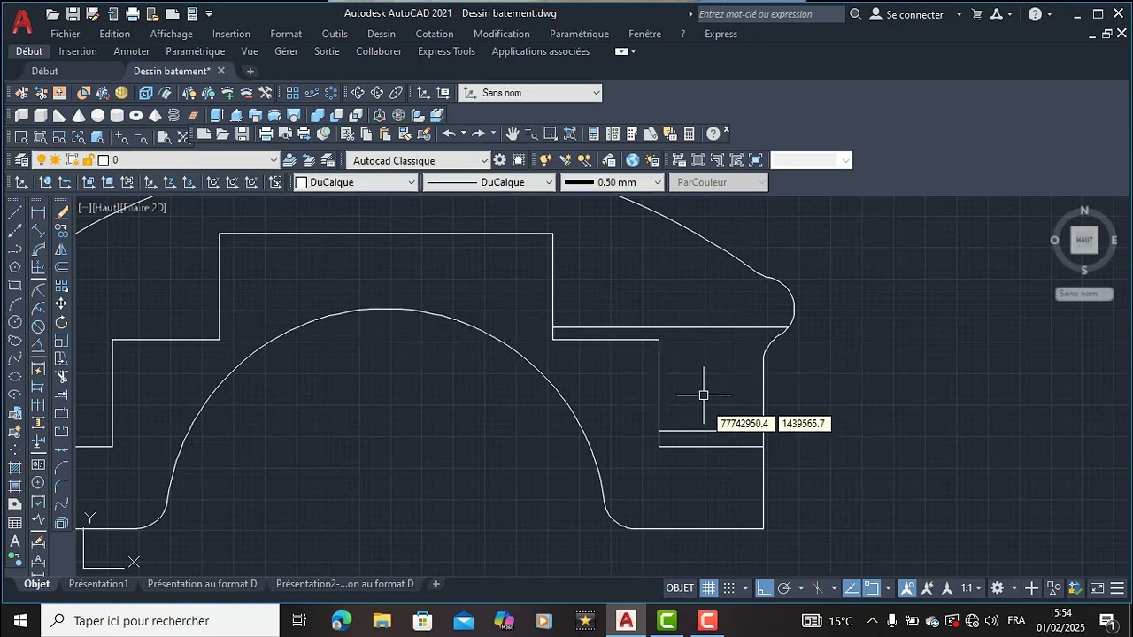
Task: Select the Erase tool
Action: [x=61, y=212]
